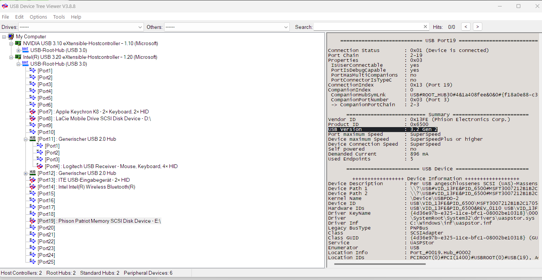Click the Demanded Current 896 mA line
The image size is (542, 280).
coord(379,154)
